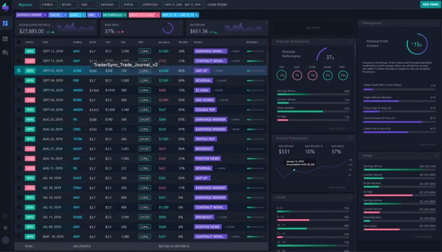Toggle the select-all checkbox in table header
442x252 pixels.
pos(19,42)
